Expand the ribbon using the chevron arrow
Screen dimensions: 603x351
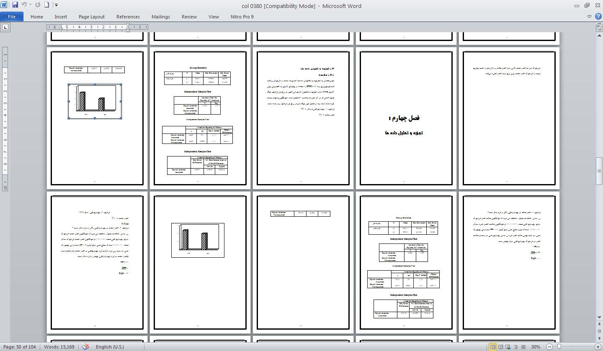coord(589,17)
